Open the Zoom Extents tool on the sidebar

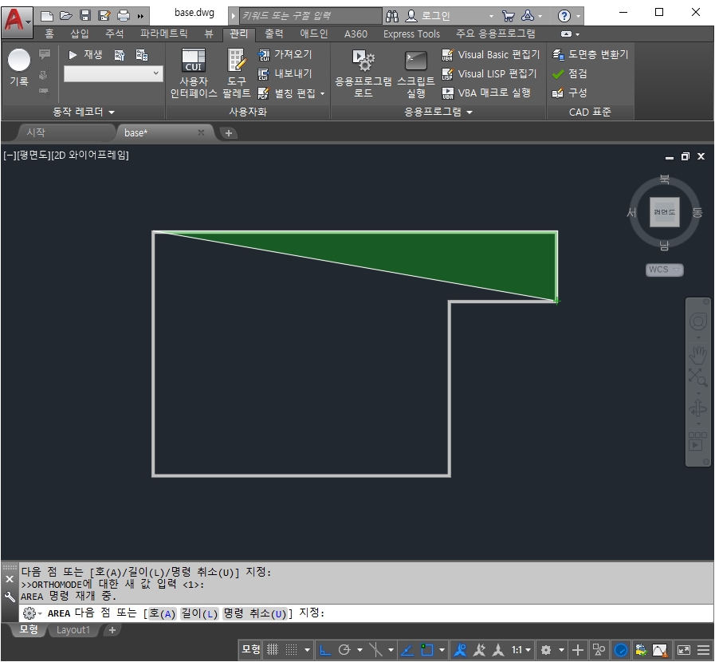[697, 375]
